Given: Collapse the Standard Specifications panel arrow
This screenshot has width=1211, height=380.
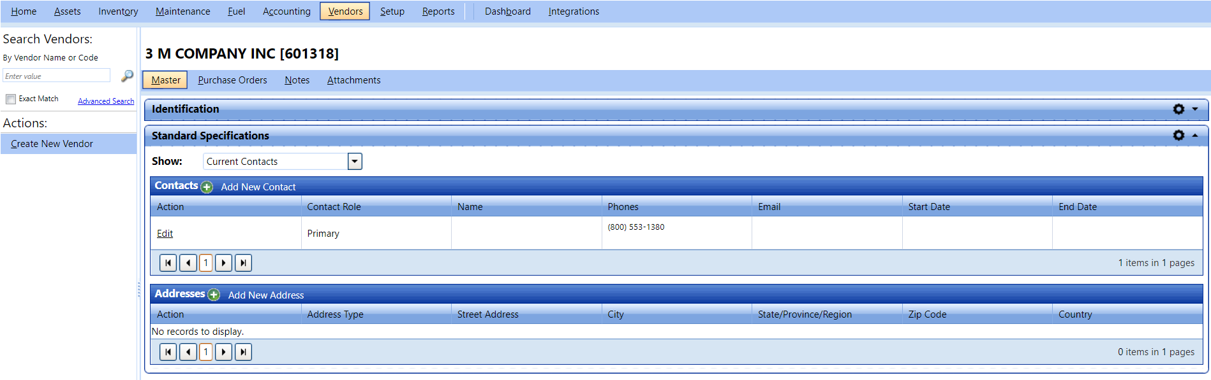Looking at the screenshot, I should pyautogui.click(x=1195, y=136).
